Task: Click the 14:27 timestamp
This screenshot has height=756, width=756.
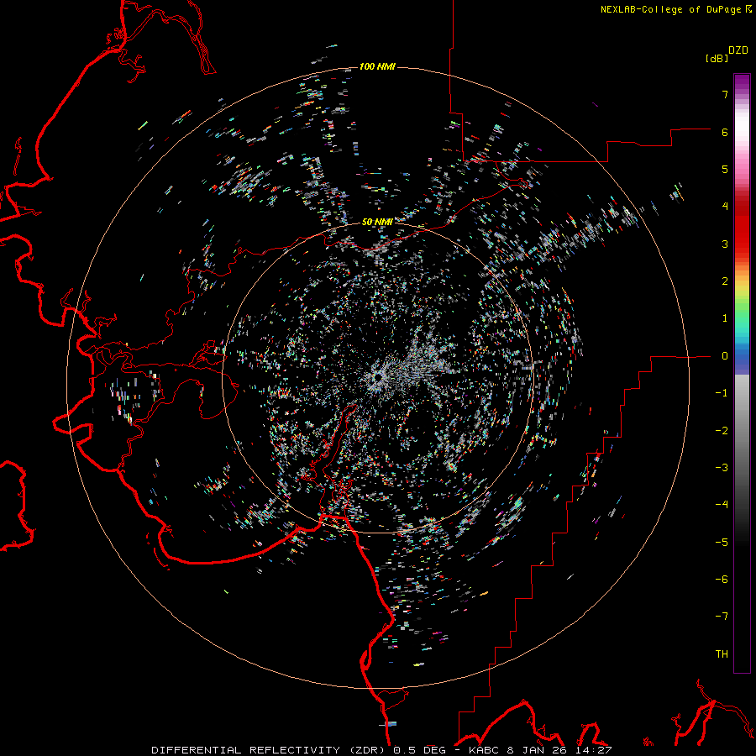Action: [593, 750]
